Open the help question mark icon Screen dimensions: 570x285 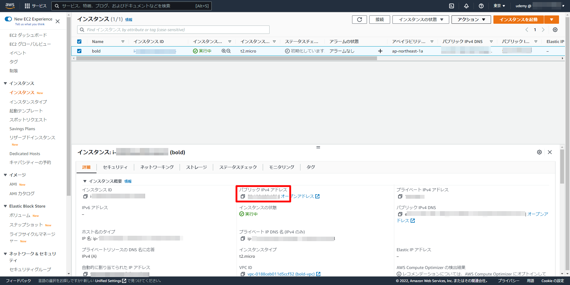point(481,6)
